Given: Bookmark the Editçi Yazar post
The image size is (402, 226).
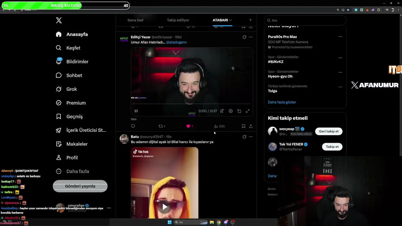Looking at the screenshot, I should tap(243, 126).
